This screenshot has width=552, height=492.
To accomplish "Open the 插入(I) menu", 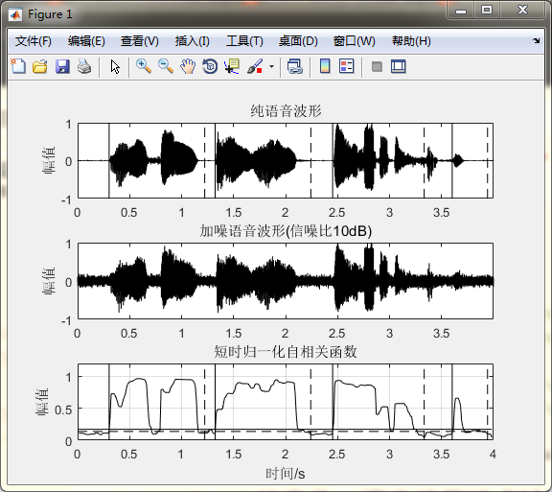I will point(193,41).
